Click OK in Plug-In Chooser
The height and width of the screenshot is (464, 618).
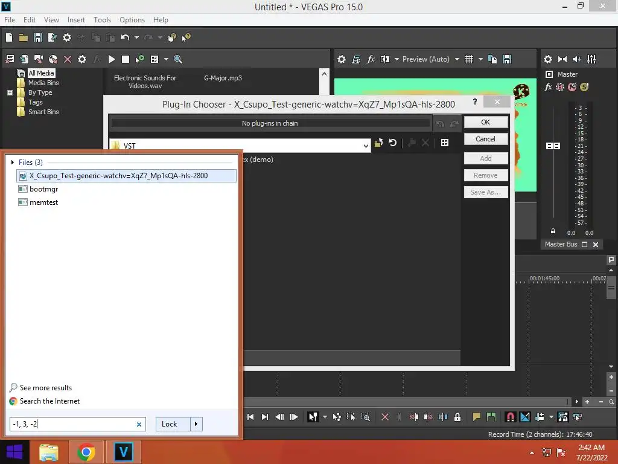click(x=486, y=122)
